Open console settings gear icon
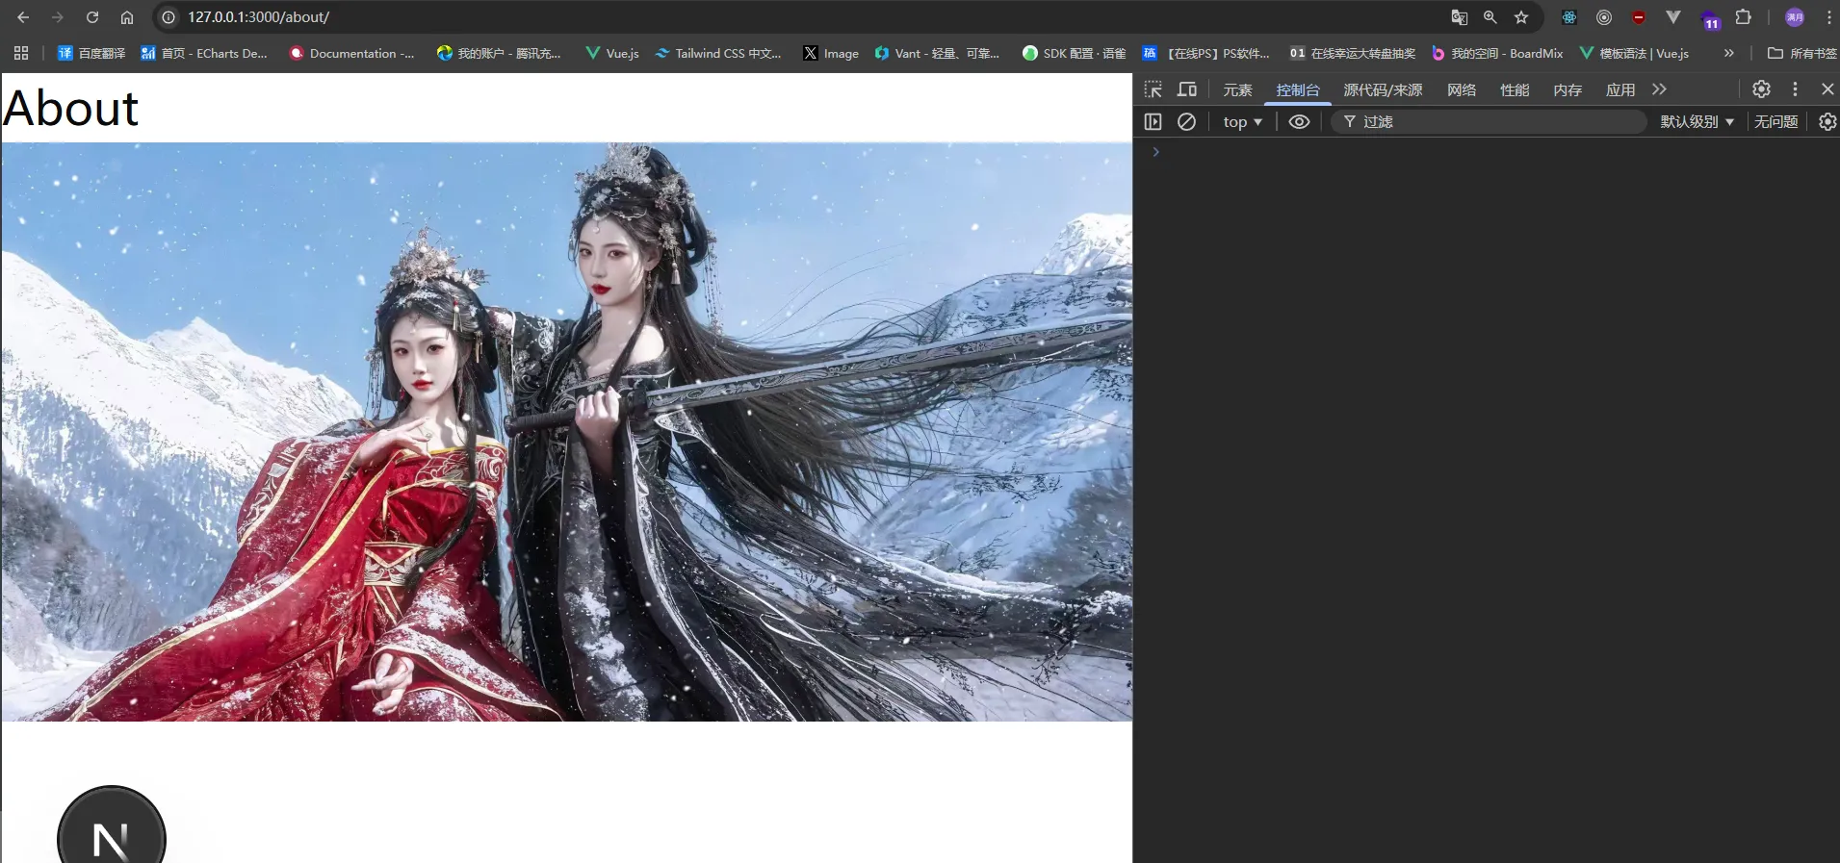The width and height of the screenshot is (1840, 863). click(x=1827, y=121)
